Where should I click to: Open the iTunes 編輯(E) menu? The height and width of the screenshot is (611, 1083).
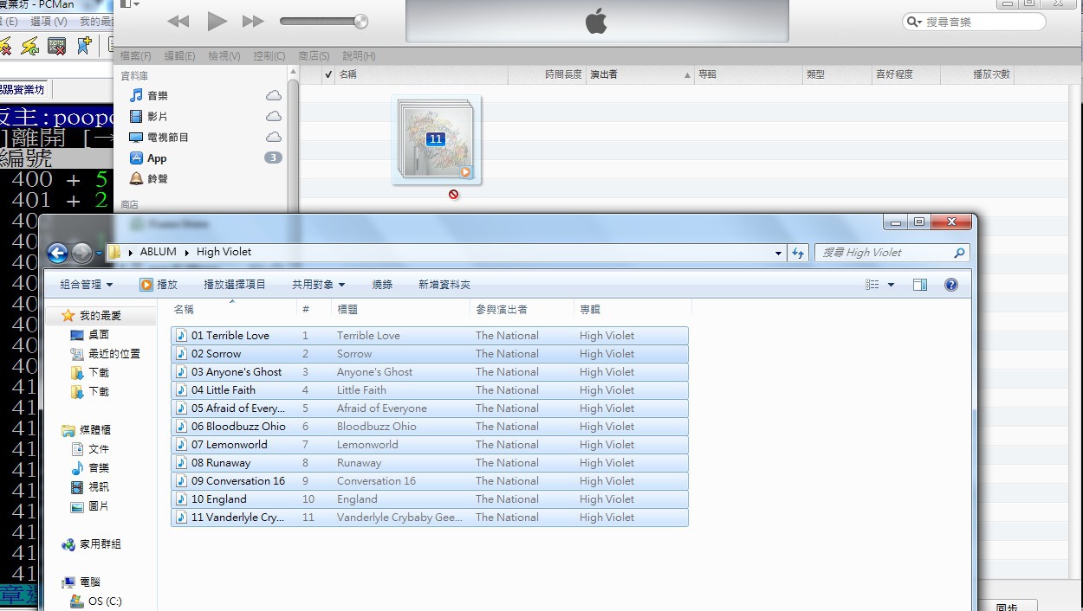[x=179, y=55]
